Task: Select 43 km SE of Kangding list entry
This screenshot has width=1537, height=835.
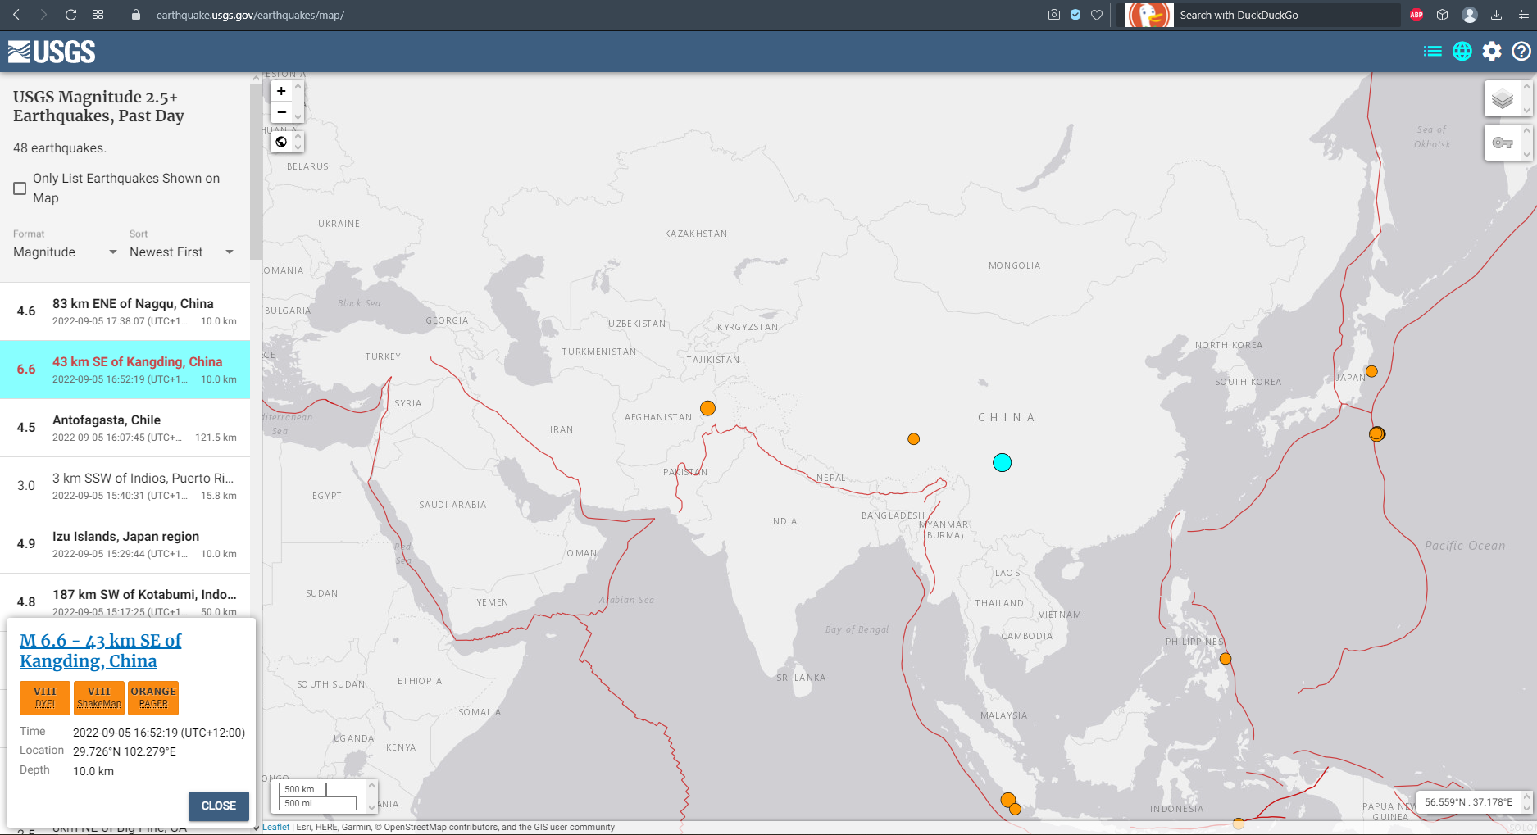Action: tap(125, 370)
